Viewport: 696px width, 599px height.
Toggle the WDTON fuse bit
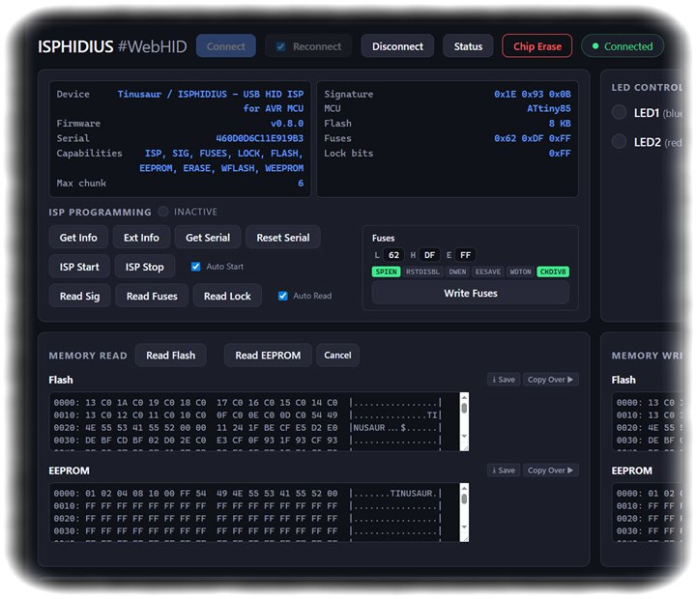tap(520, 271)
